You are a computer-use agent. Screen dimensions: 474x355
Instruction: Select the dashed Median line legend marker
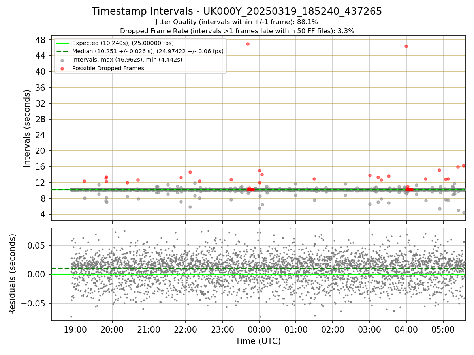pyautogui.click(x=62, y=51)
